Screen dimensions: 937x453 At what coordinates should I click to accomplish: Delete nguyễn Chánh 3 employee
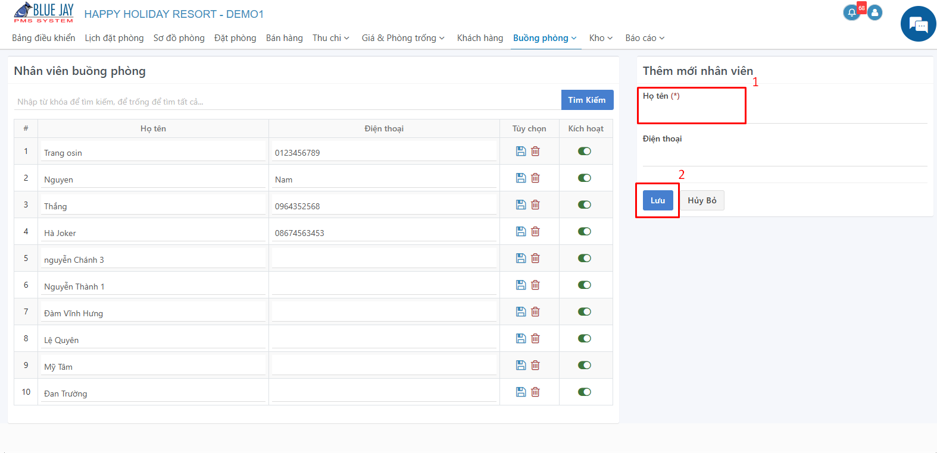point(535,258)
